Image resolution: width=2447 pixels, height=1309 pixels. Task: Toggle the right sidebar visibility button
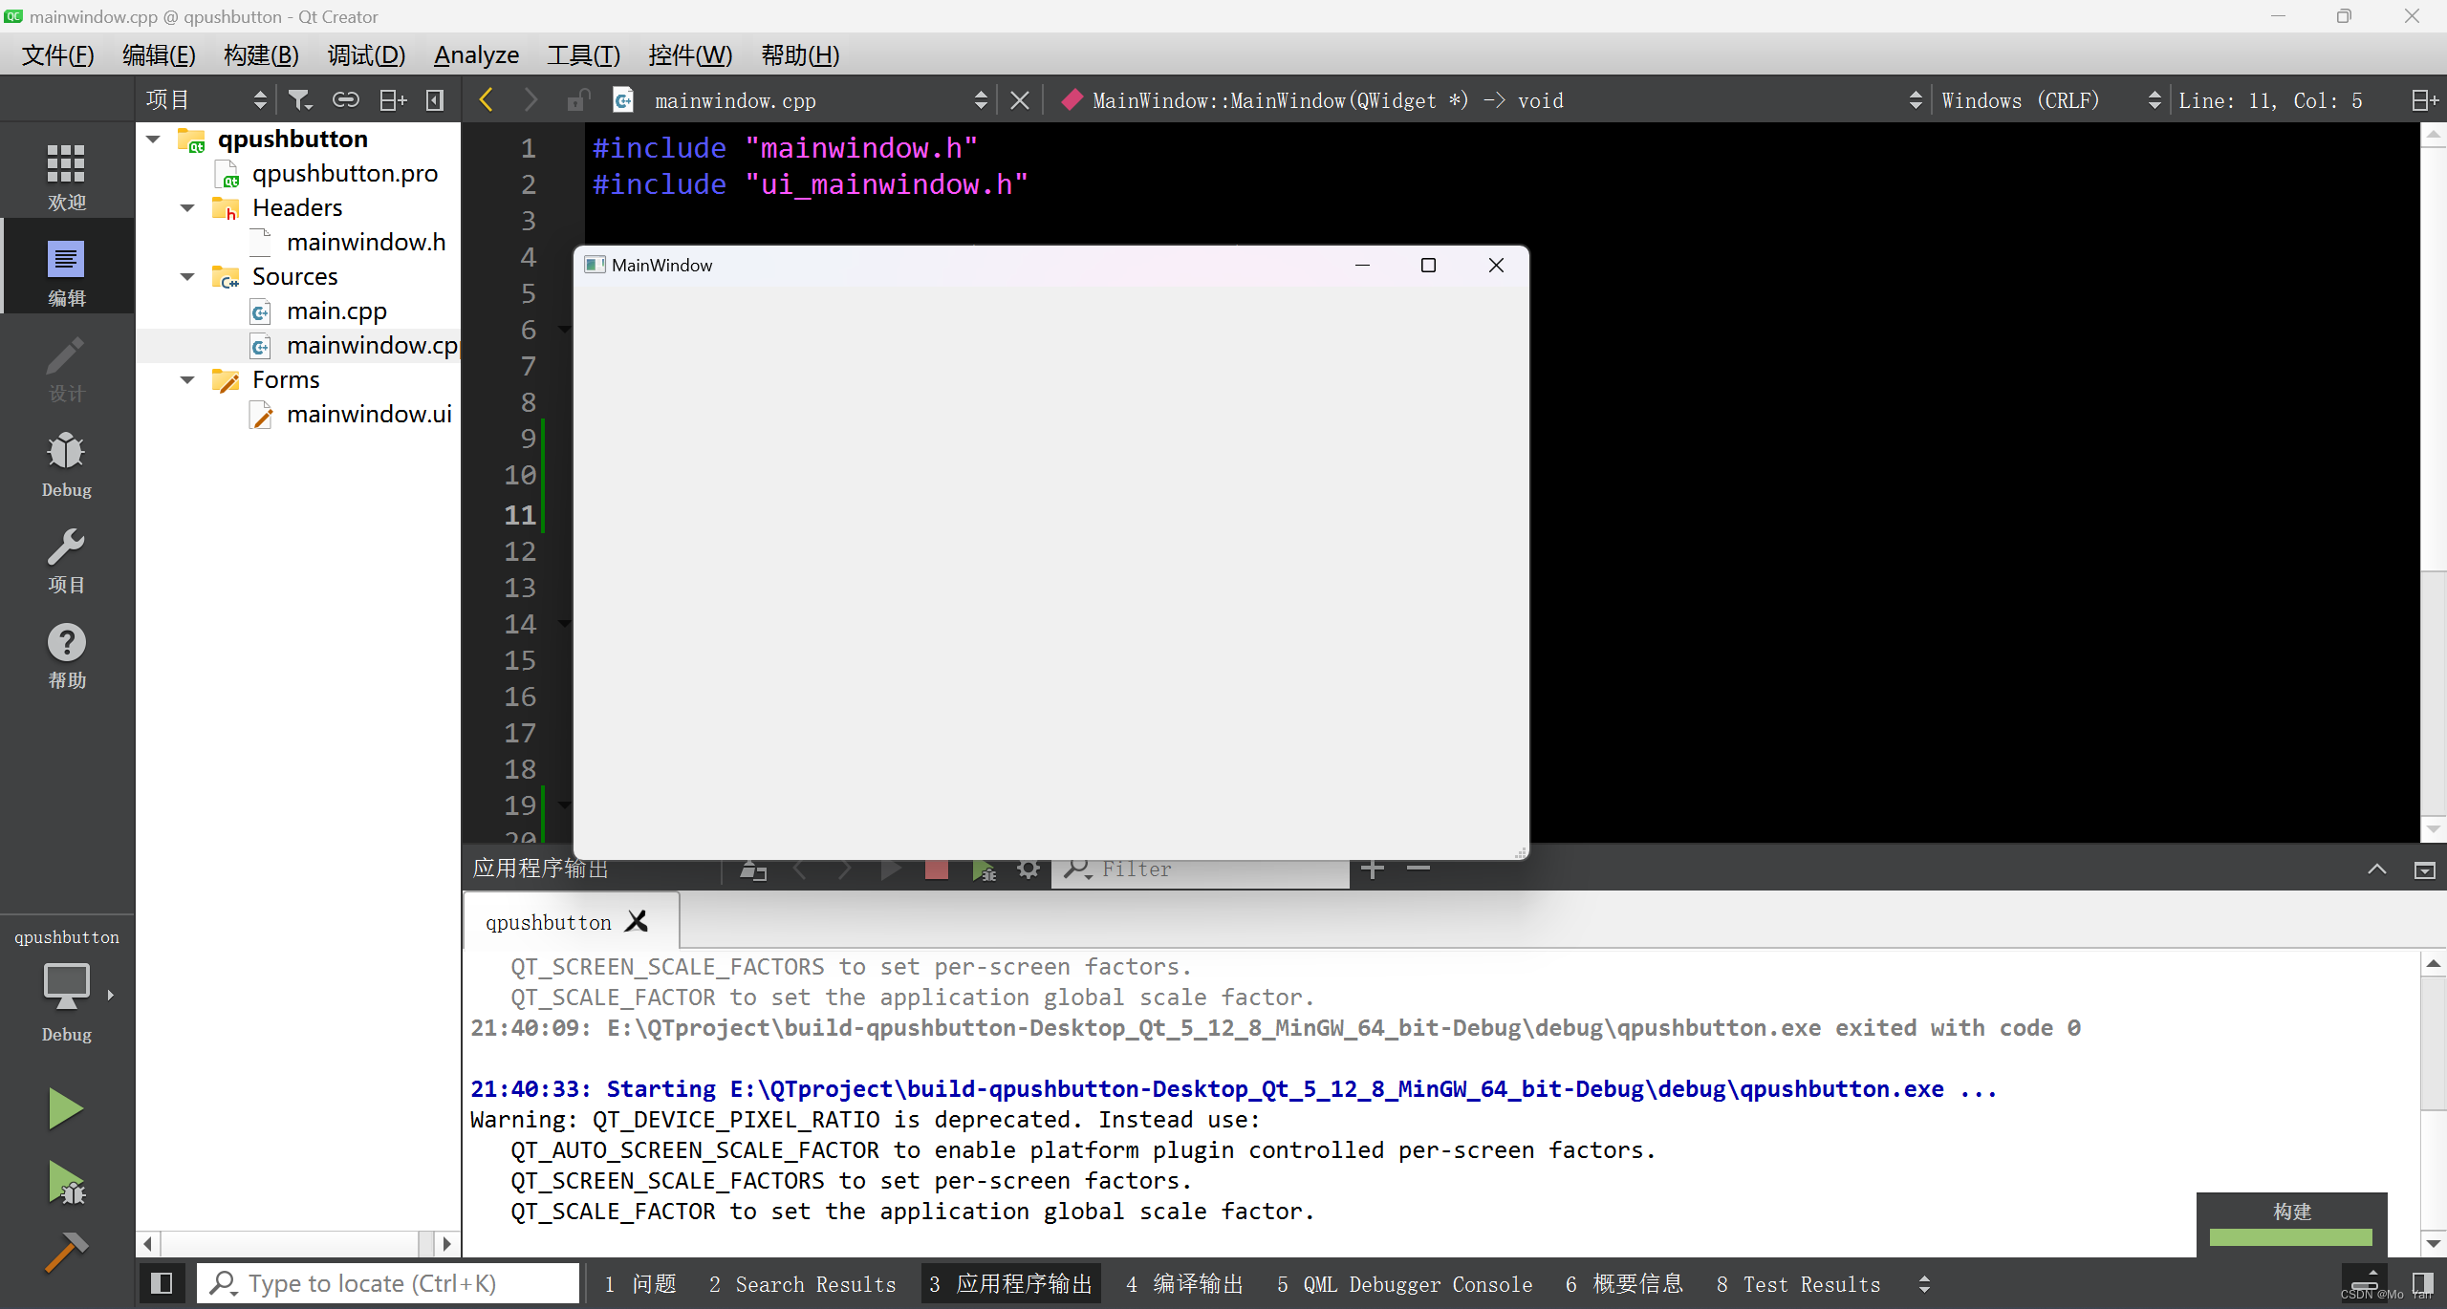[2422, 1283]
